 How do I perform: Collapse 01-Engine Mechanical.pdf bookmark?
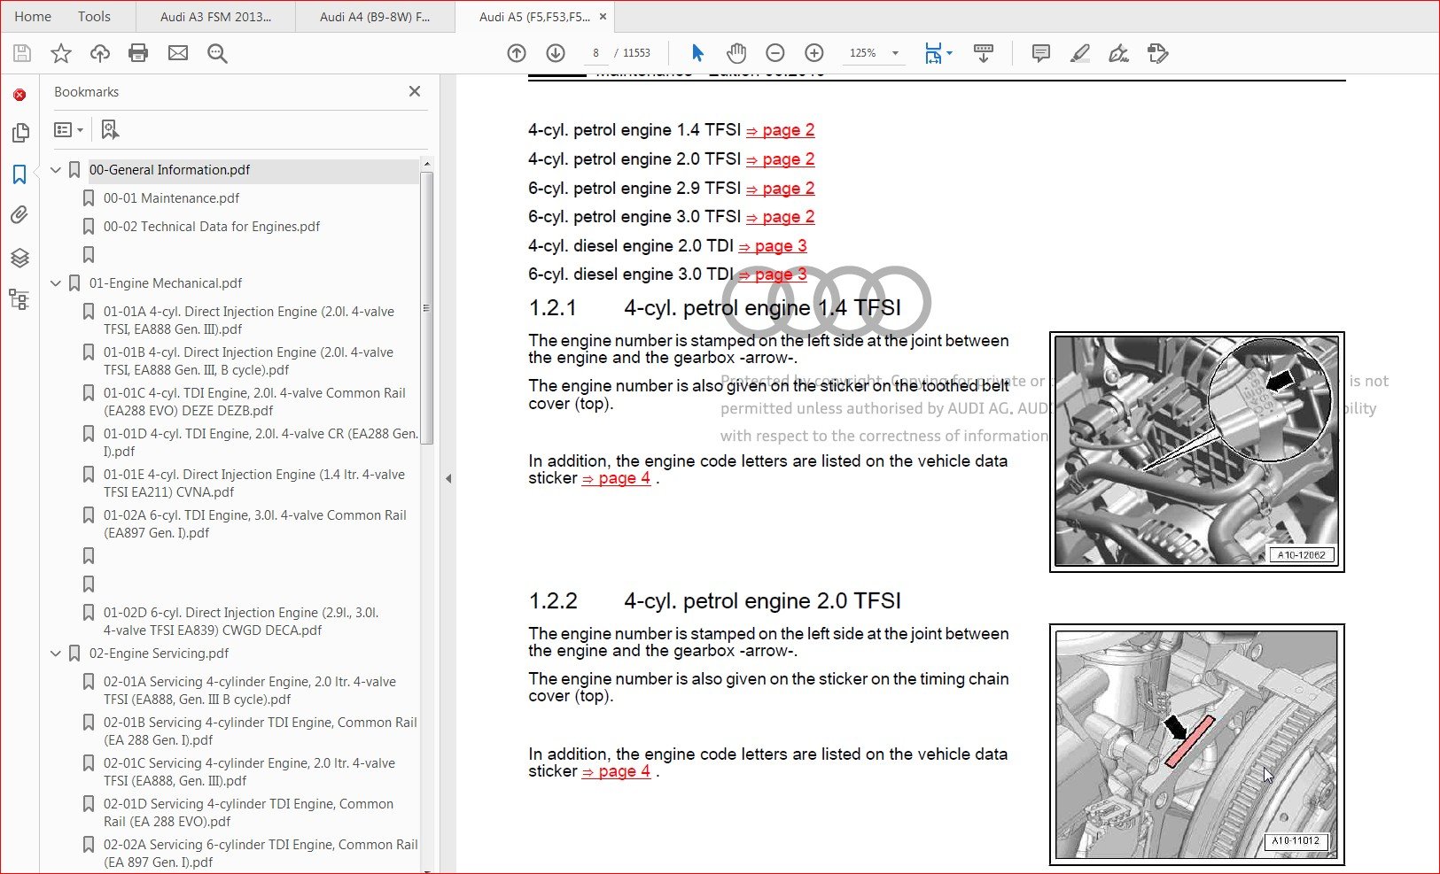pos(56,283)
